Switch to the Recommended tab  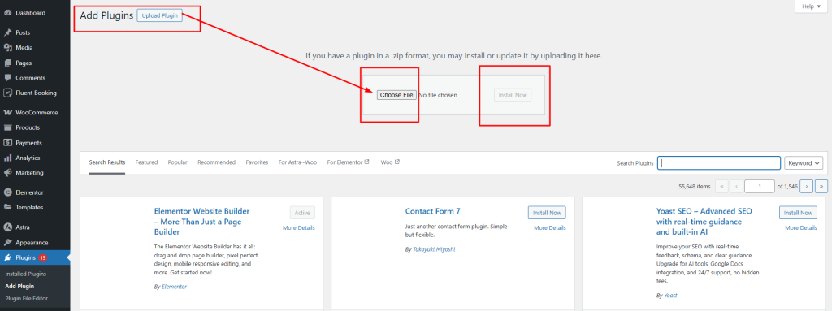click(216, 162)
